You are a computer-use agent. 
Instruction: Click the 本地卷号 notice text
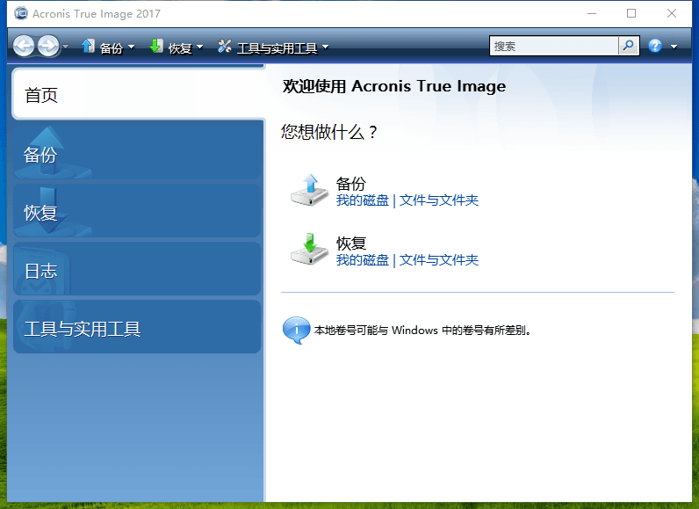coord(422,331)
